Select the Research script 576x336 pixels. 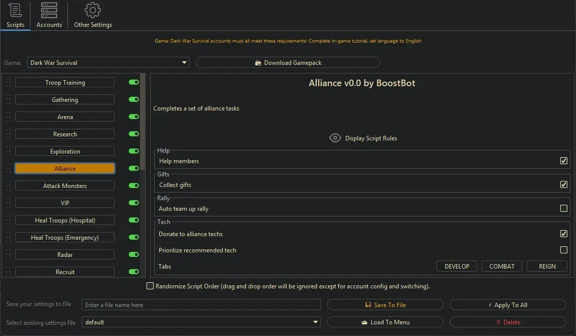coord(65,134)
